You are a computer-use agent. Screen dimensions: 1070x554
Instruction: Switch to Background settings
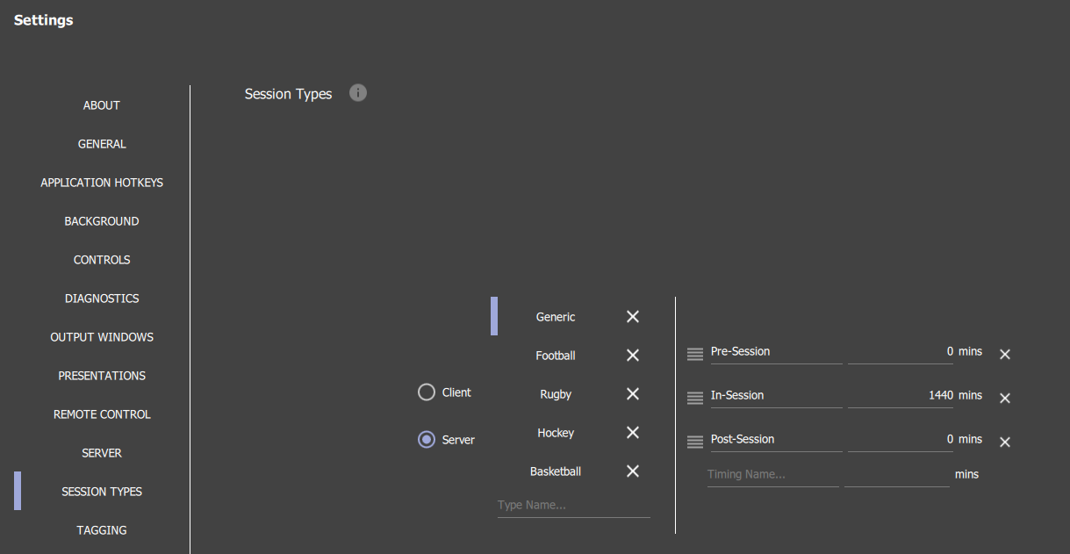(102, 221)
